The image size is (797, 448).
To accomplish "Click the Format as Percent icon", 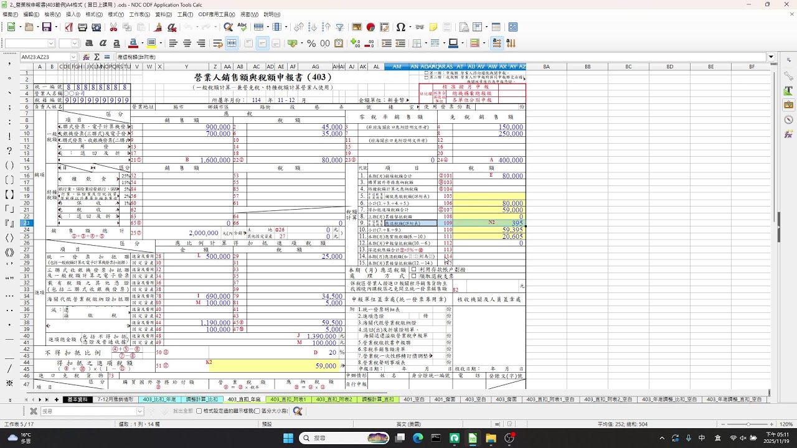I will point(311,44).
